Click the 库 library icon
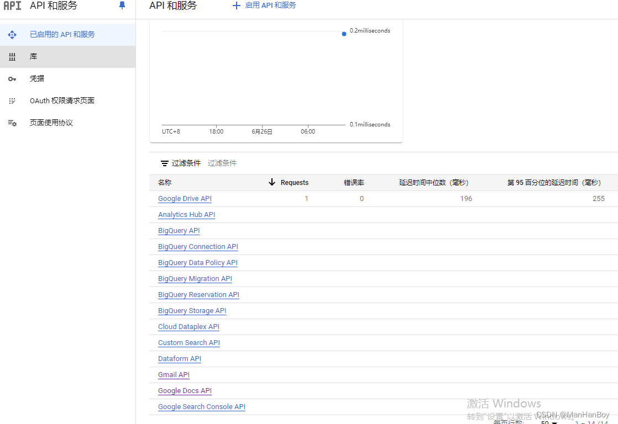 tap(12, 57)
